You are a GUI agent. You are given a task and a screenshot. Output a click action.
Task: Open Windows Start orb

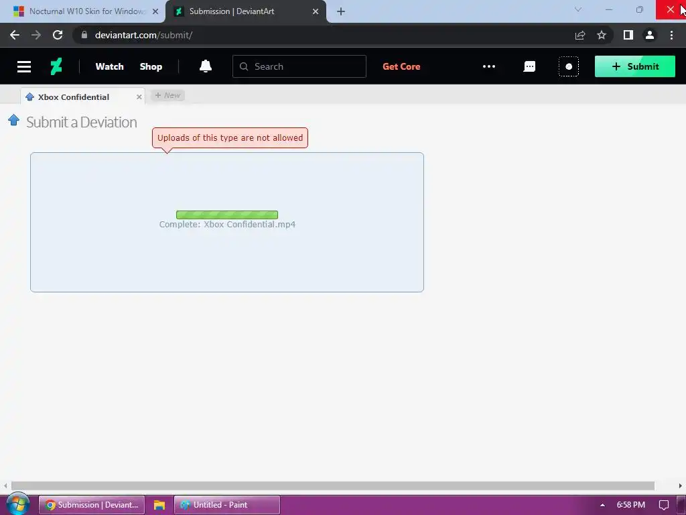click(x=17, y=504)
